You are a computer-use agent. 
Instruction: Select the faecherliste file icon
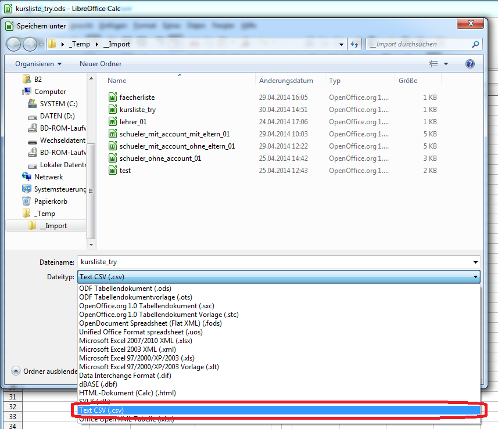(112, 97)
